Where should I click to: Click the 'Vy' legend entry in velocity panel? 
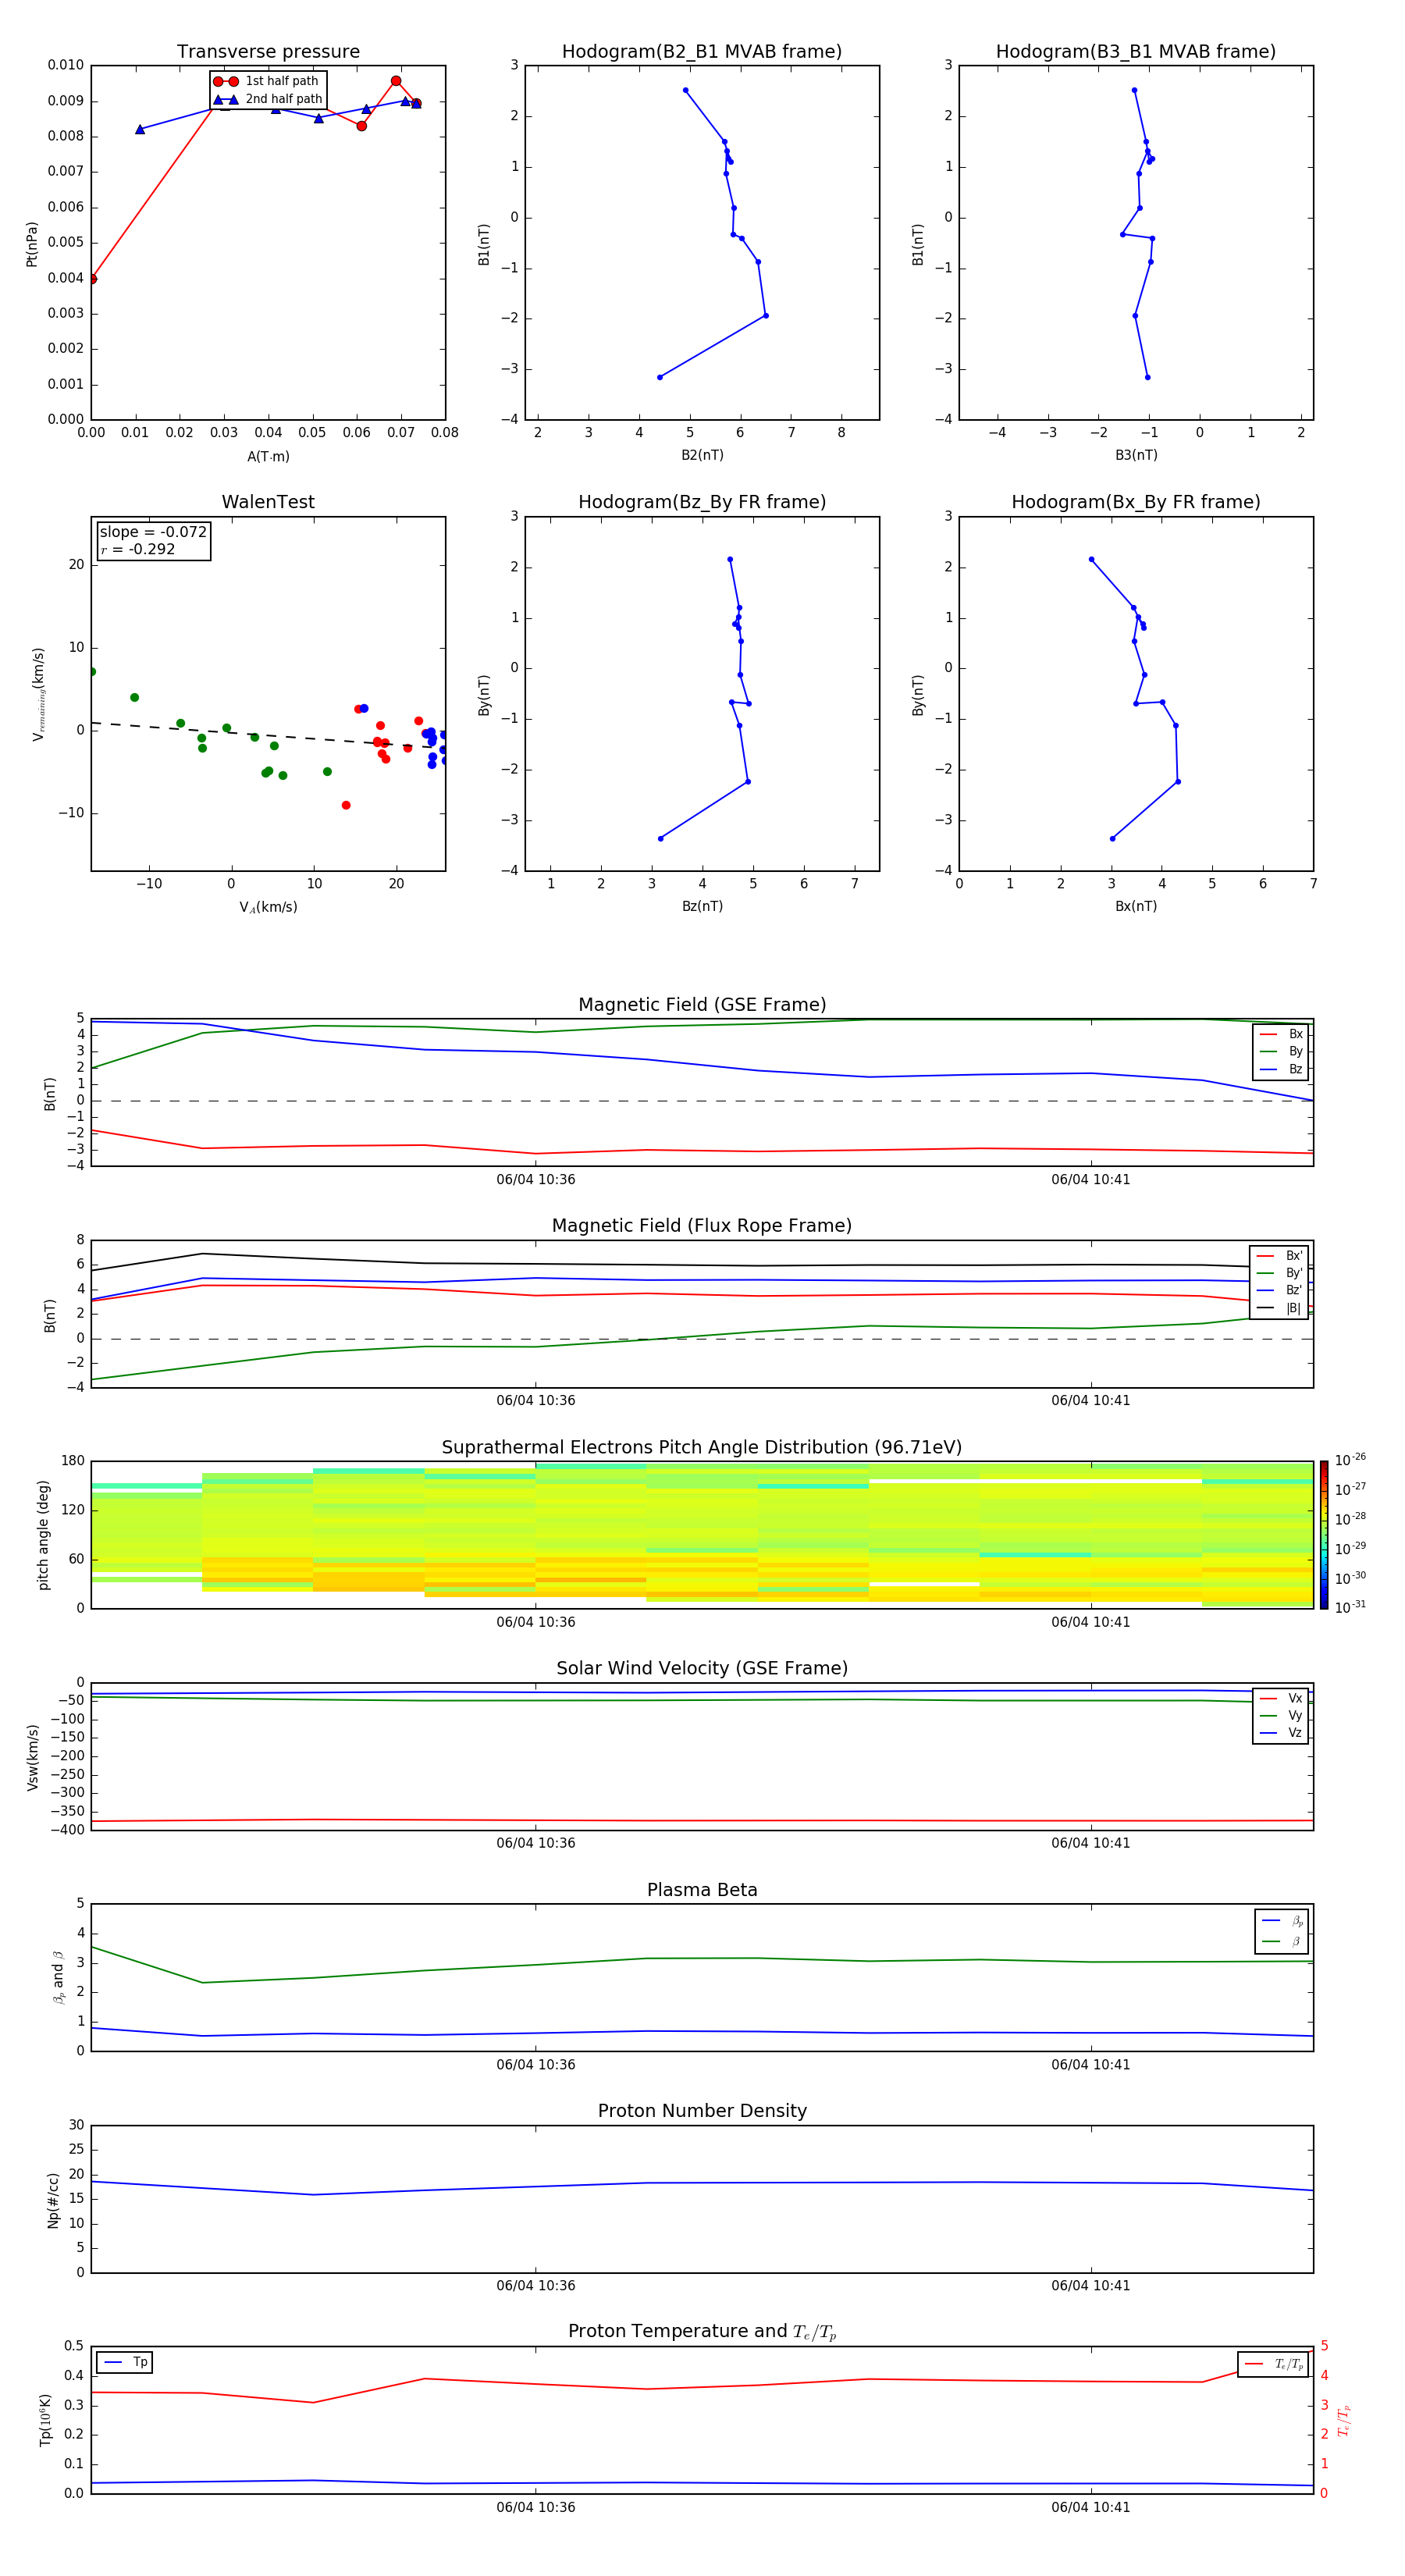pos(1282,1715)
